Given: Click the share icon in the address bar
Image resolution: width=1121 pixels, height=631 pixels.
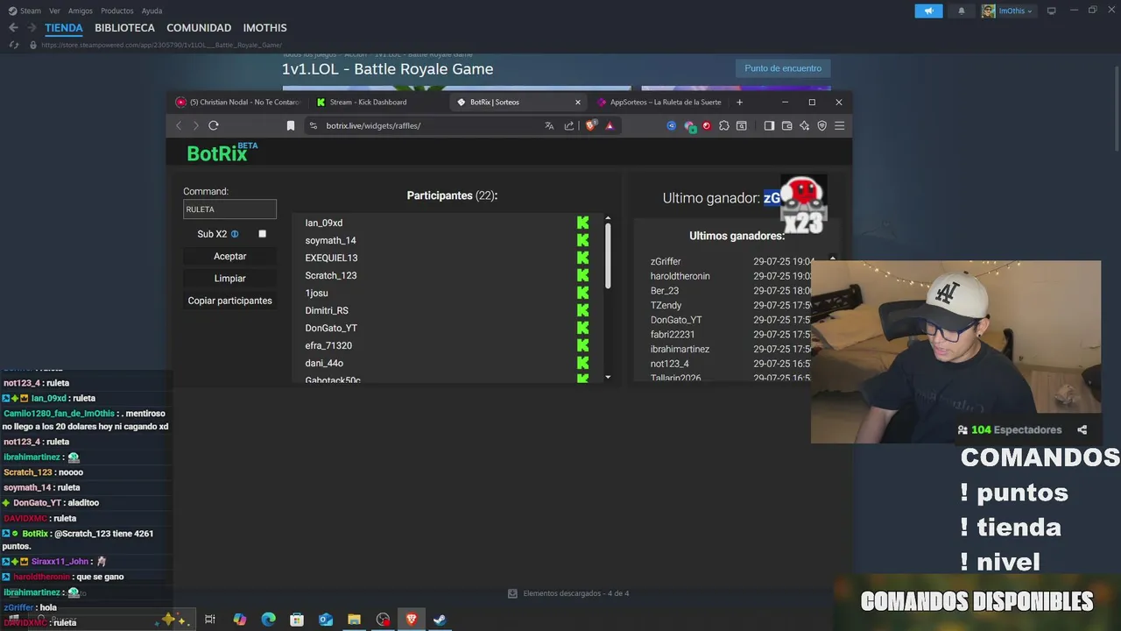Looking at the screenshot, I should 569,125.
